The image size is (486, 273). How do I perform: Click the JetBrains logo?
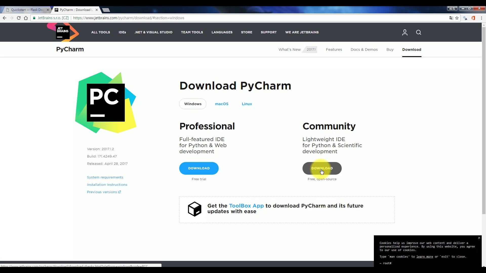[62, 32]
